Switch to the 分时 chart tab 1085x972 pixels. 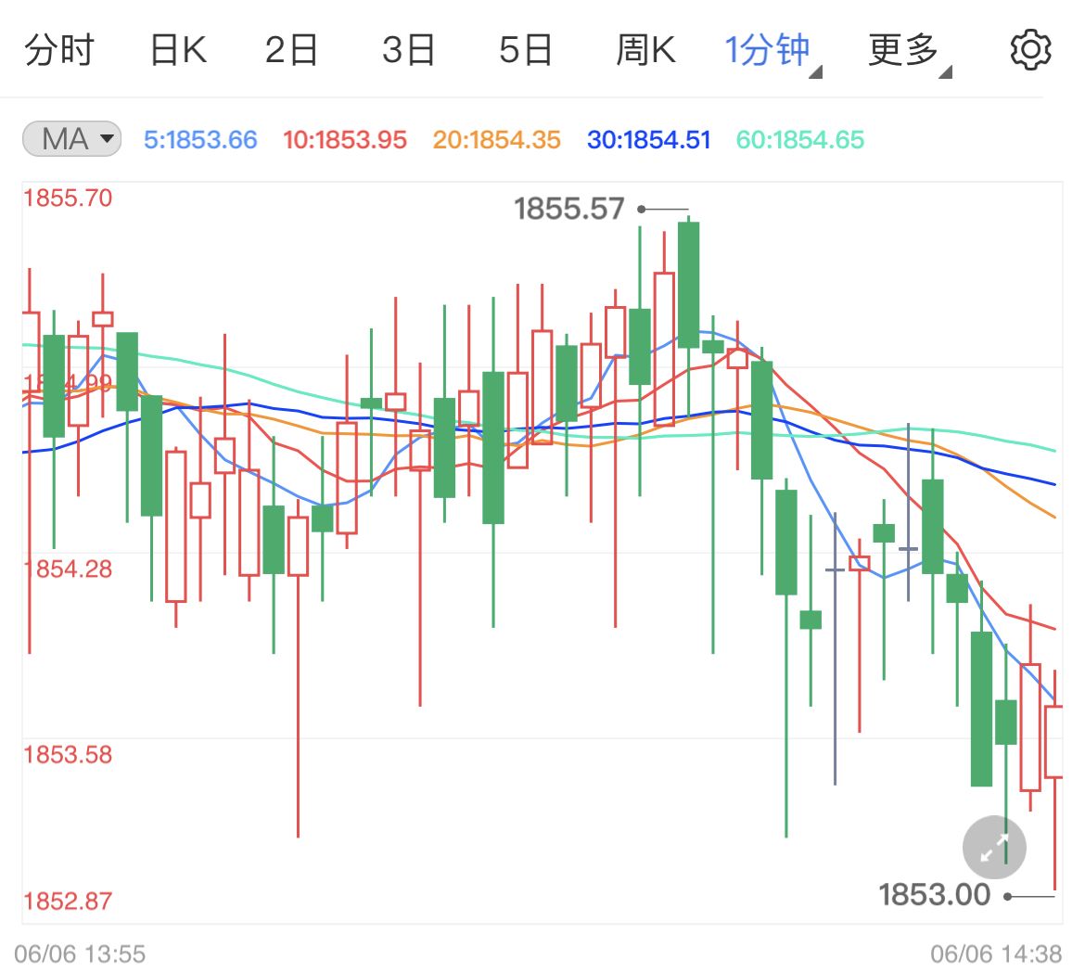59,52
